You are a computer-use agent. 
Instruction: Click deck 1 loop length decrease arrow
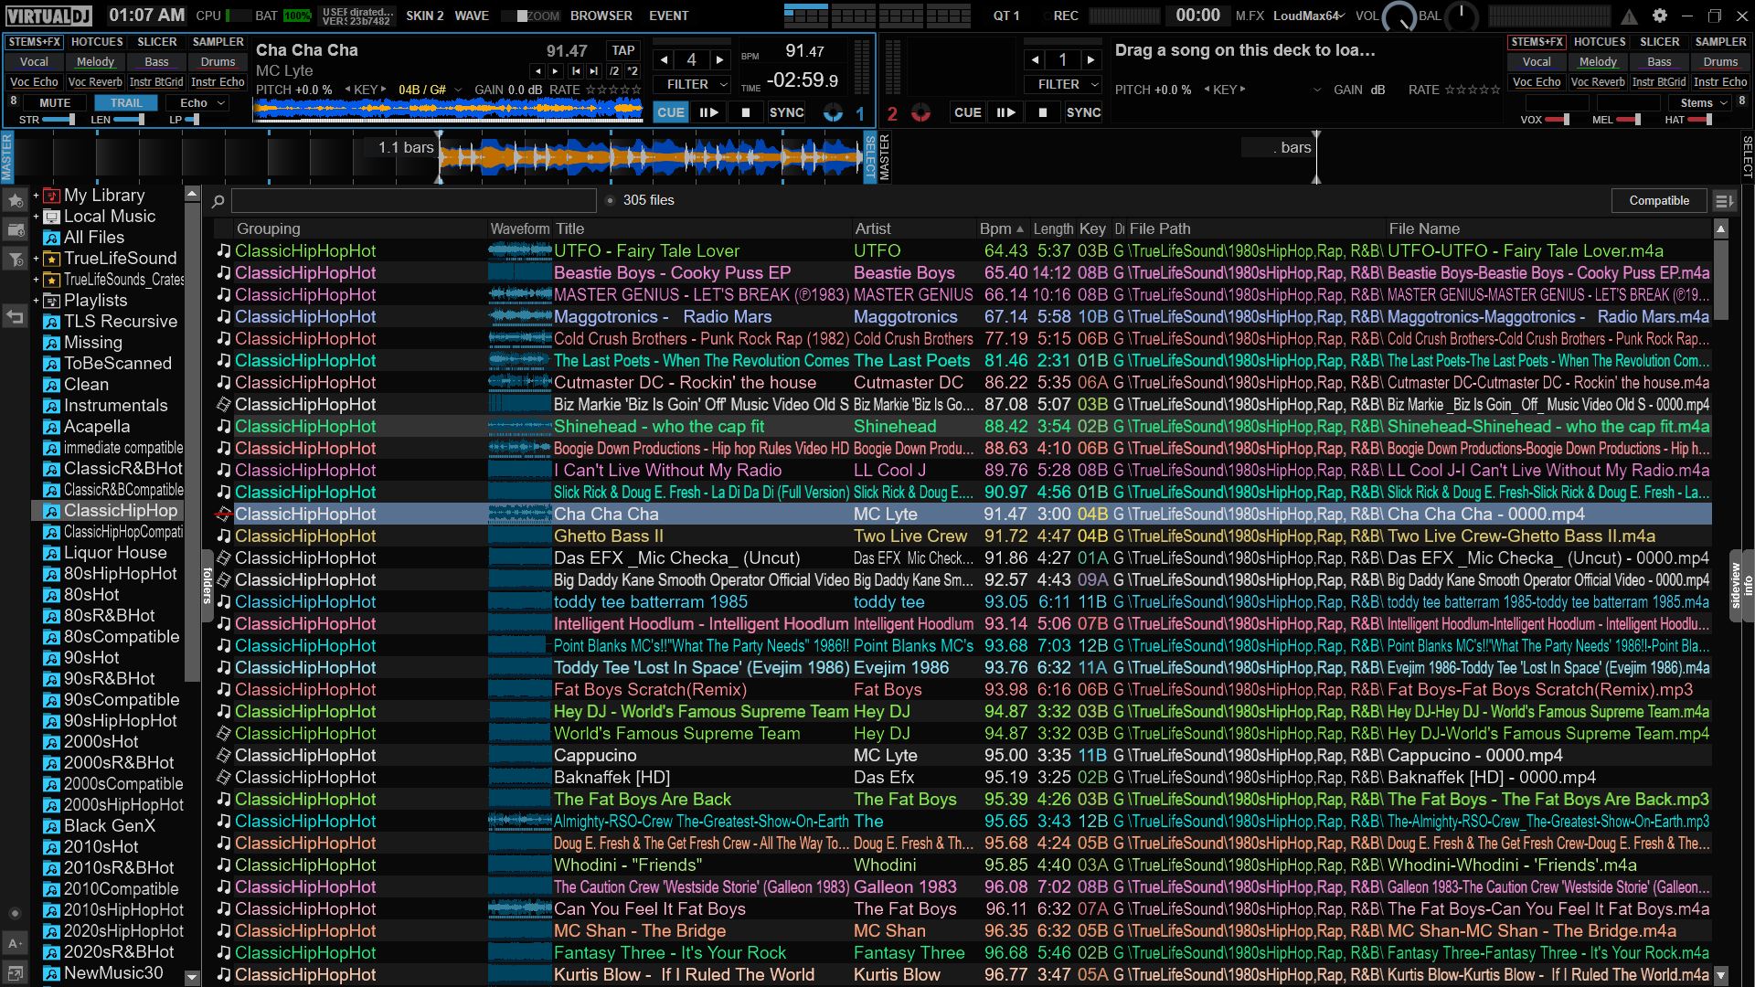click(664, 60)
